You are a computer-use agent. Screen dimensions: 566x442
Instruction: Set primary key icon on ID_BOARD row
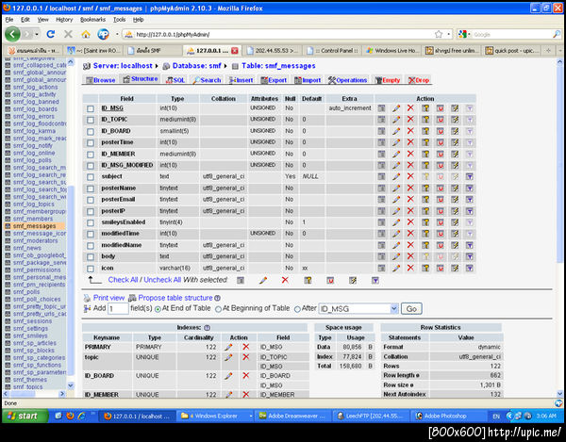425,131
